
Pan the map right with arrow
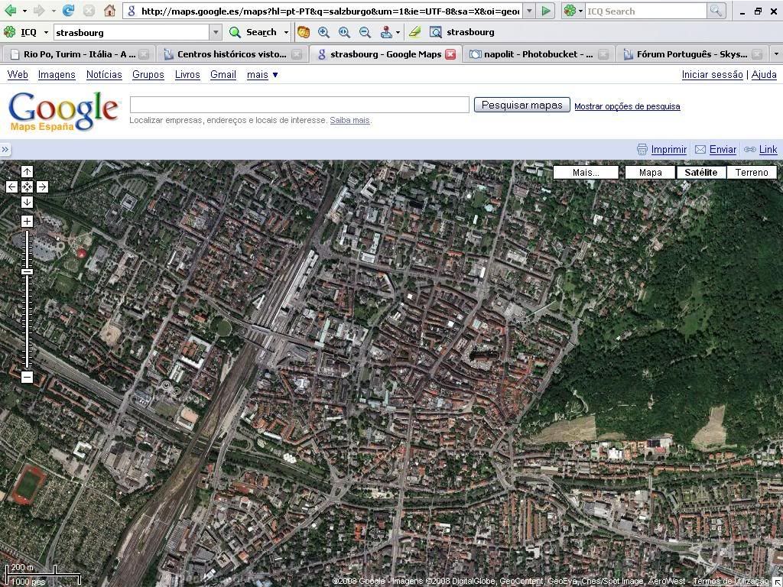click(42, 186)
